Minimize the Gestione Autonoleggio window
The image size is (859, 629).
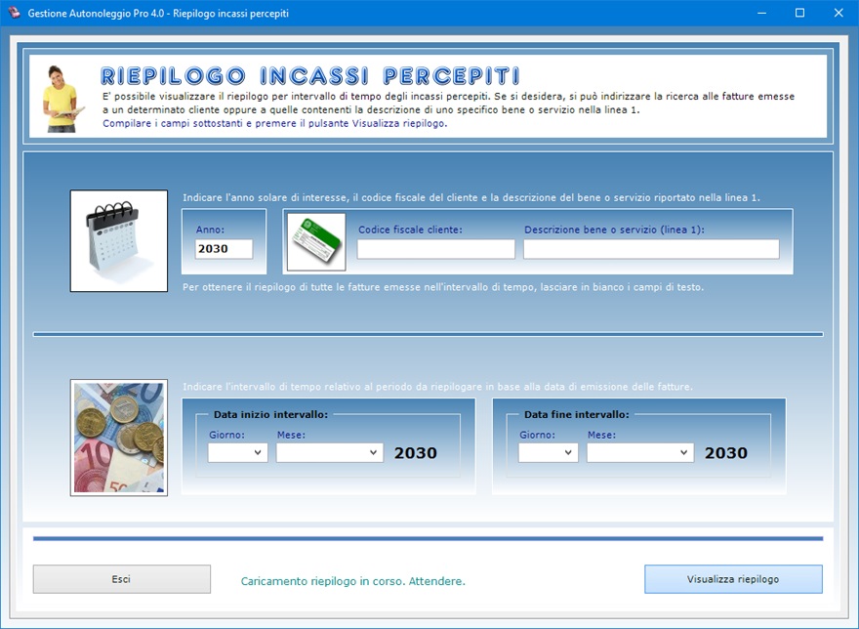click(762, 13)
